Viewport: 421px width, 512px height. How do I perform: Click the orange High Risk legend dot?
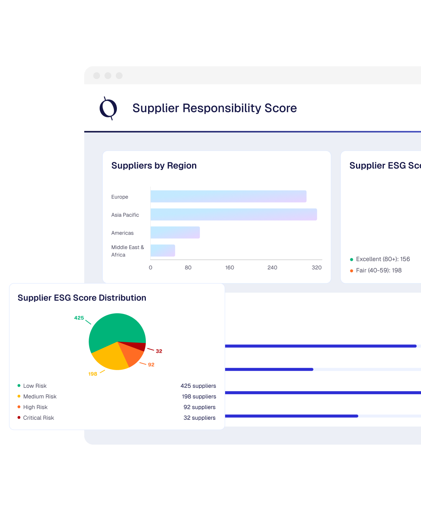pyautogui.click(x=19, y=407)
